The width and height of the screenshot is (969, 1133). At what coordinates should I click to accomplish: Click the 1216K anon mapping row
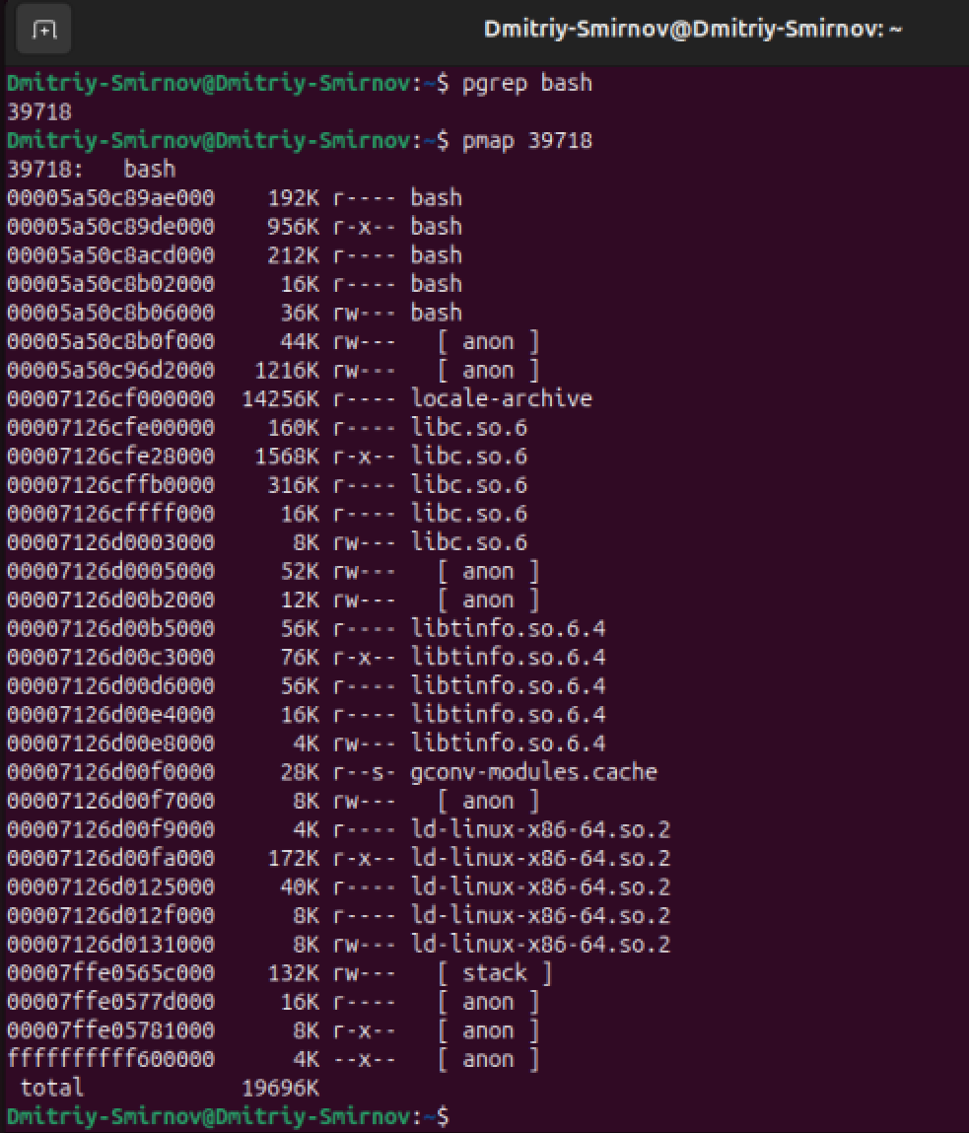[x=274, y=371]
